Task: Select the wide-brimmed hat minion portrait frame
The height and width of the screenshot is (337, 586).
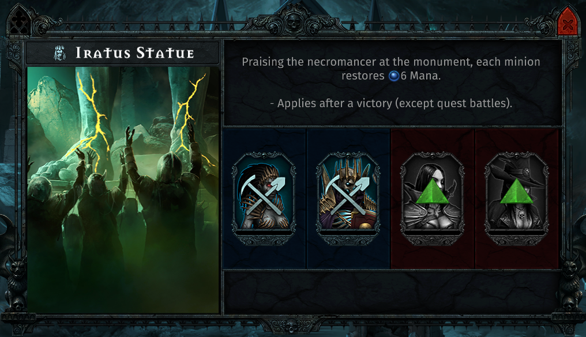Action: pos(516,198)
